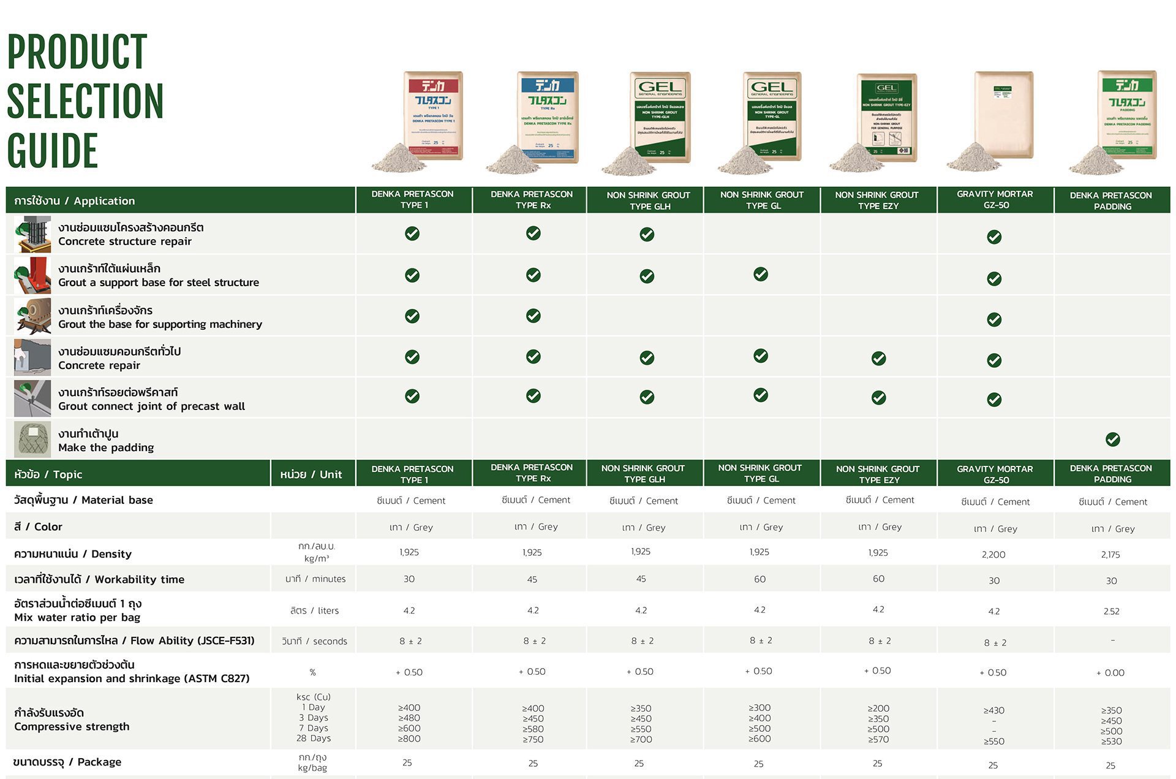Click GZ-50 checkmark for Concrete structure repair
The height and width of the screenshot is (779, 1176).
pos(994,237)
